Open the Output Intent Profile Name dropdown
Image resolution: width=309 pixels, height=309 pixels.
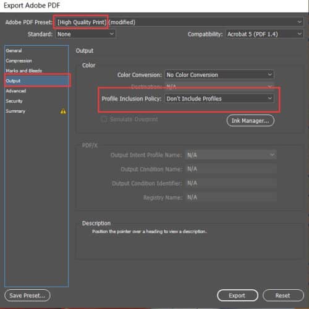[231, 155]
